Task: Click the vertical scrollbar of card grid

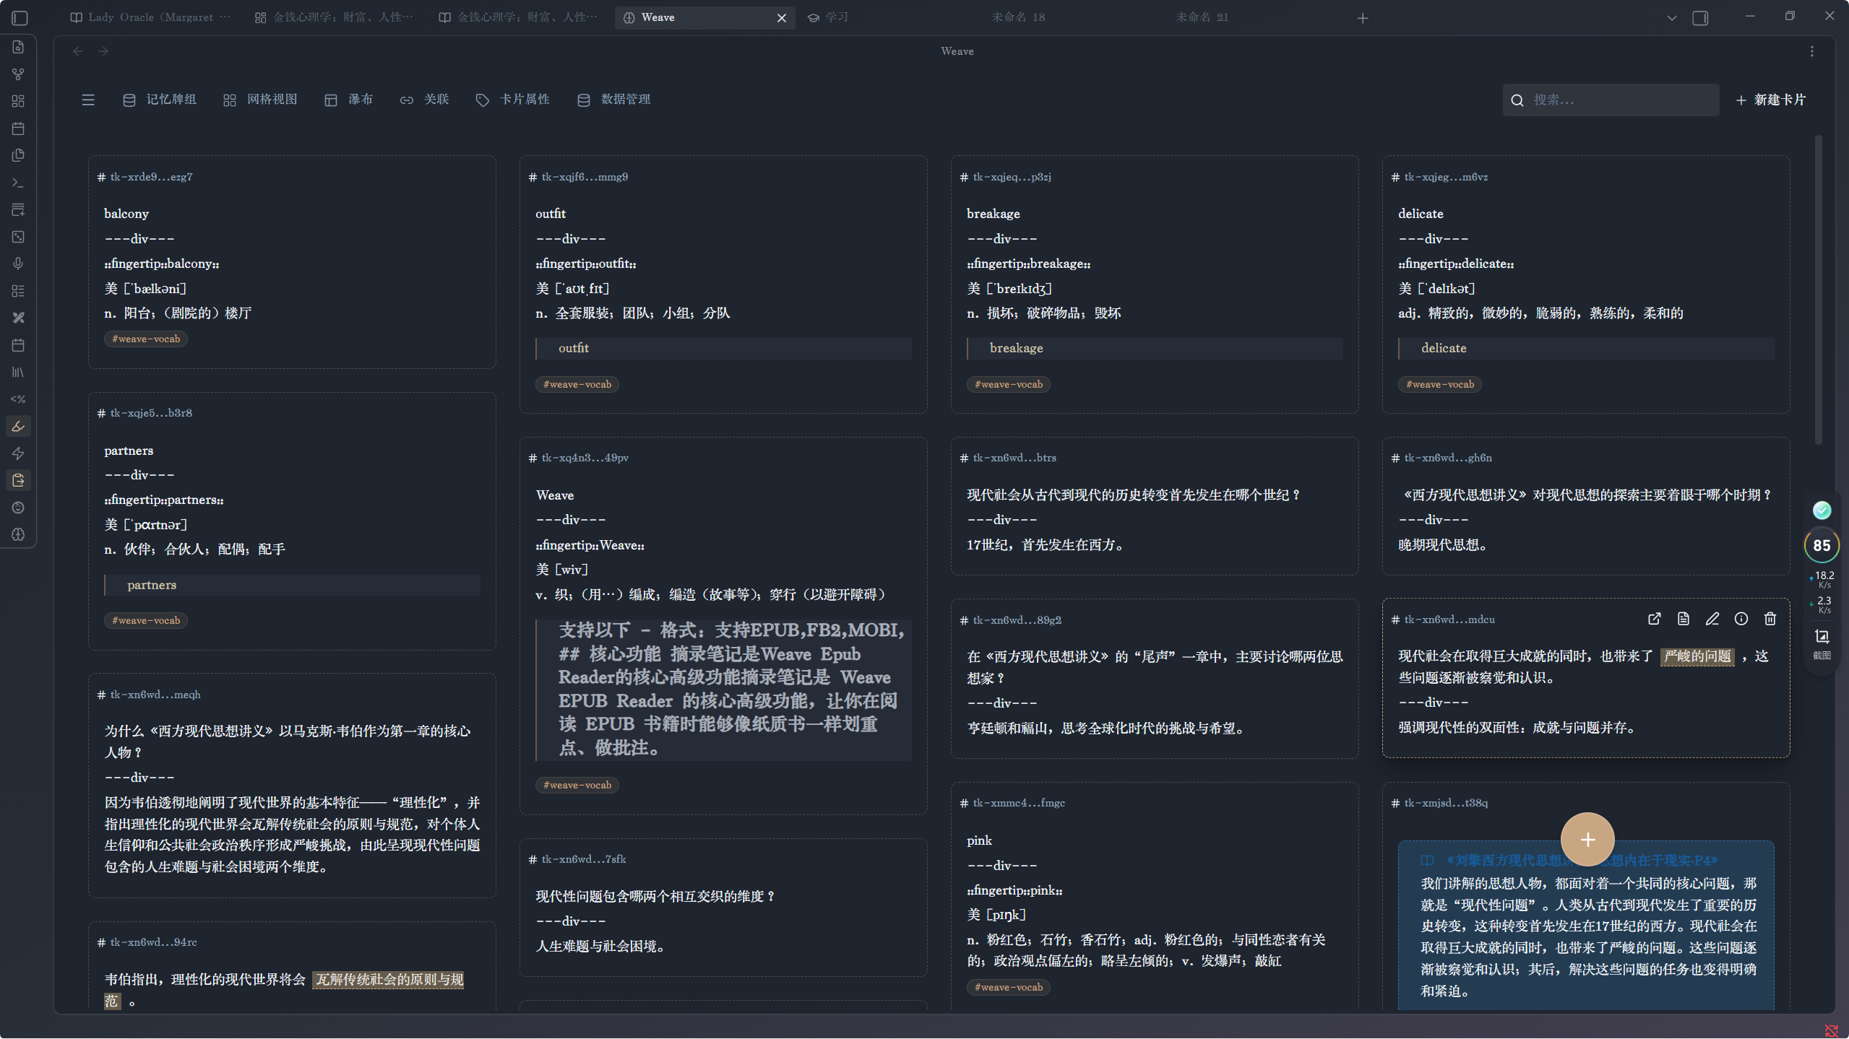Action: pos(1818,289)
